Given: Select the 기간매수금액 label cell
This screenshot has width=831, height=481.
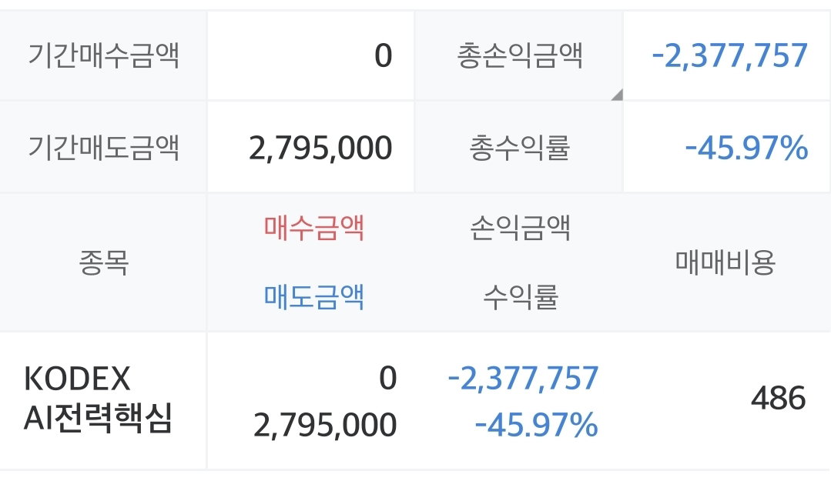Looking at the screenshot, I should 103,55.
